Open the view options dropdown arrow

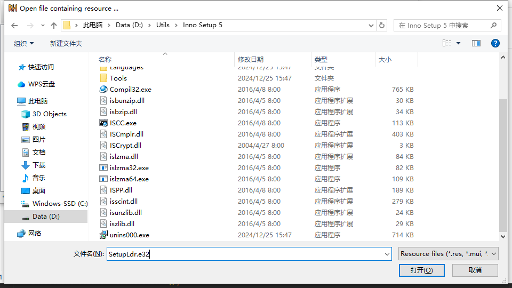(459, 43)
